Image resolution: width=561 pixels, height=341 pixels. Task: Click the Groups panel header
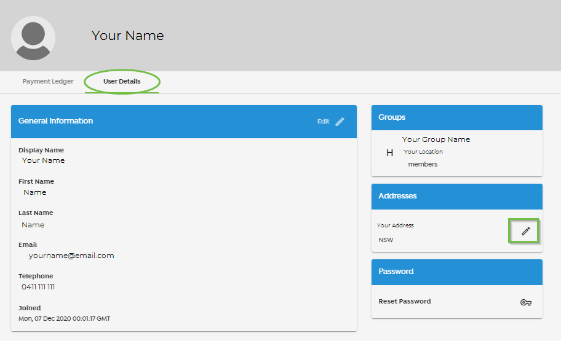pyautogui.click(x=457, y=117)
